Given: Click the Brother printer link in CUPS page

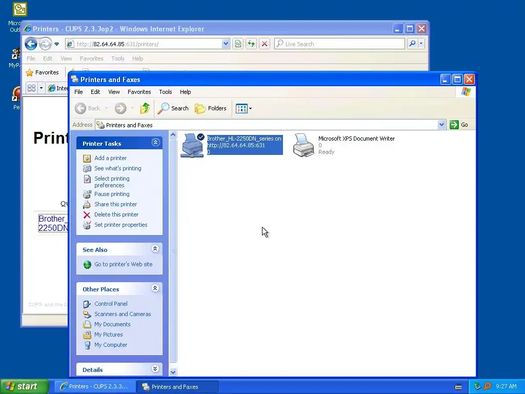Looking at the screenshot, I should point(53,224).
